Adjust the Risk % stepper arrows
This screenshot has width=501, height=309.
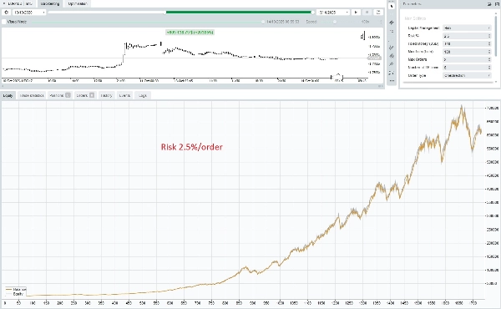(489, 36)
